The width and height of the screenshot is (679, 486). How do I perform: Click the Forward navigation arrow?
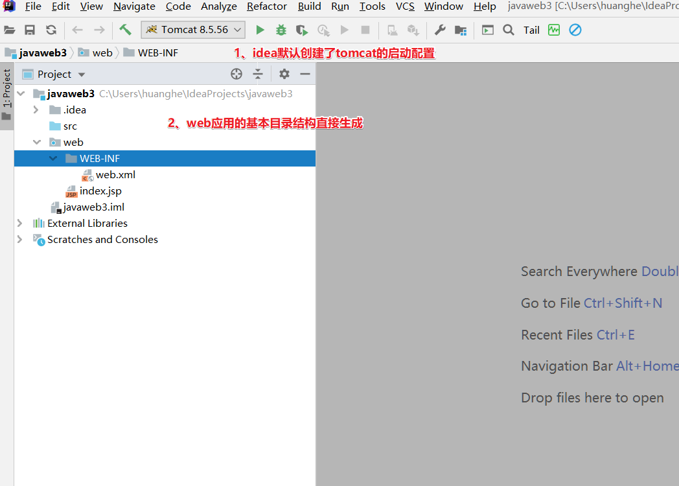(x=99, y=30)
